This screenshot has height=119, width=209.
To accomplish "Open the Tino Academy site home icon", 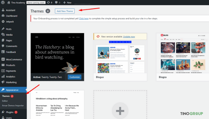I will [9, 2].
